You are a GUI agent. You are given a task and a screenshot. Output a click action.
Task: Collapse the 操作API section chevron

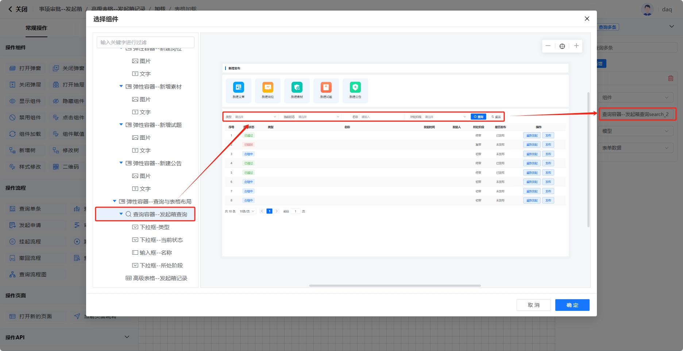point(127,337)
